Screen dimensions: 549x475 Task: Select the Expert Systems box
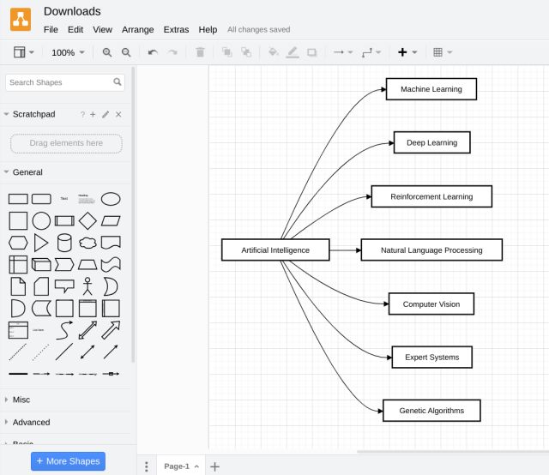432,357
